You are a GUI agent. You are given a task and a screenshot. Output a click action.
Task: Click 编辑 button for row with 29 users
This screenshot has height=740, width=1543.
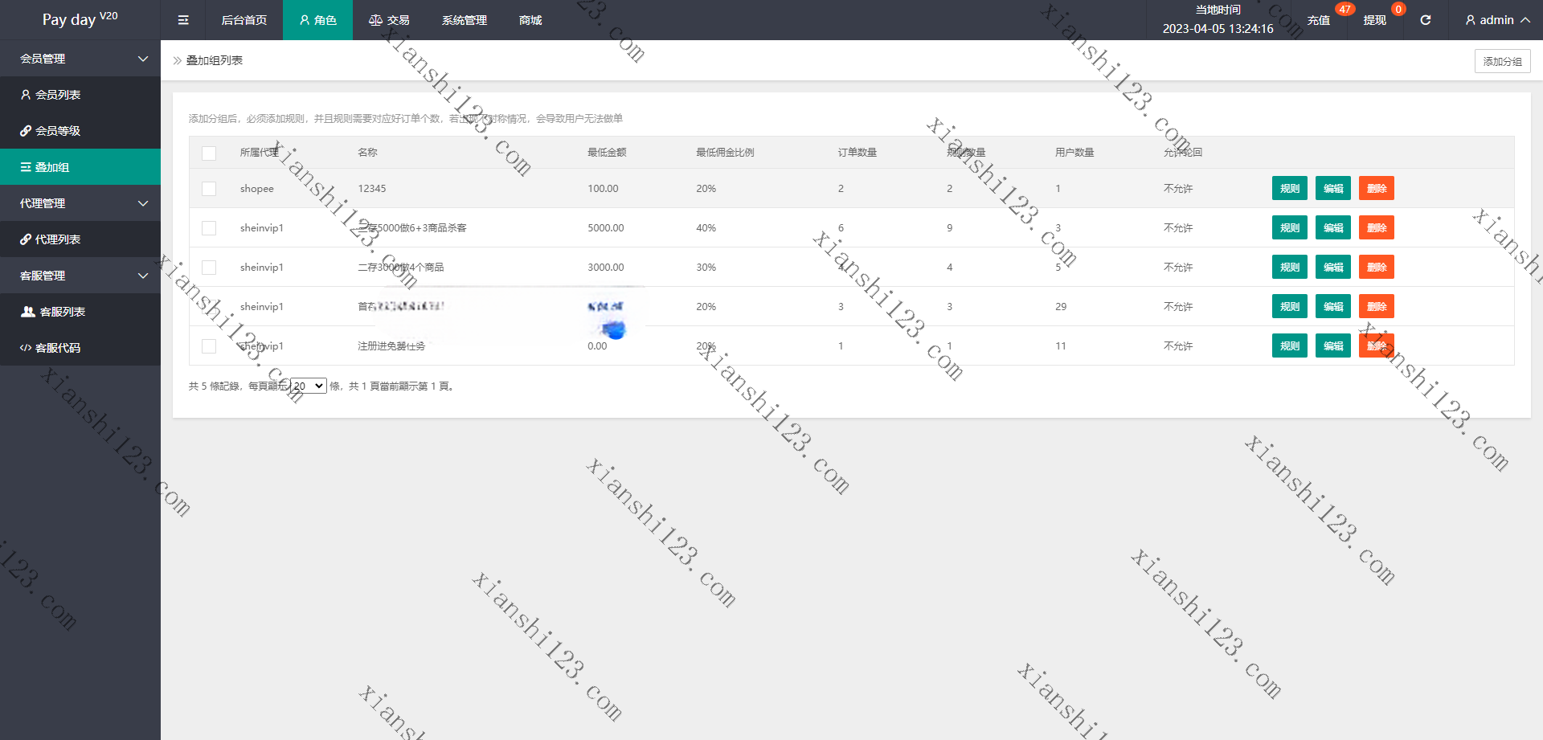click(x=1333, y=306)
